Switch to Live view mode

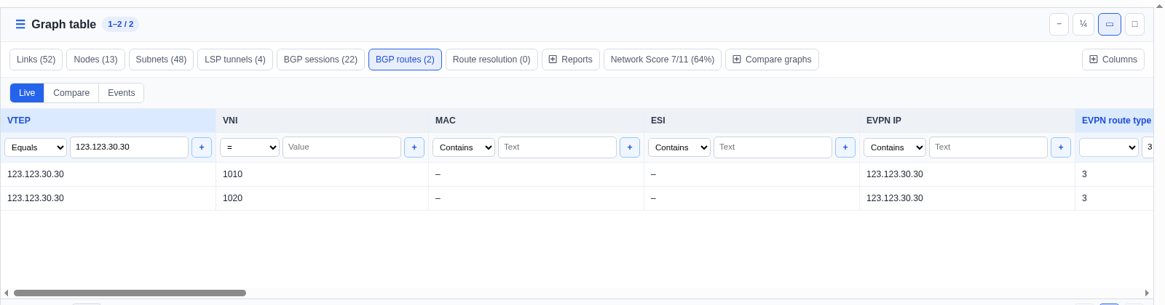tap(27, 93)
